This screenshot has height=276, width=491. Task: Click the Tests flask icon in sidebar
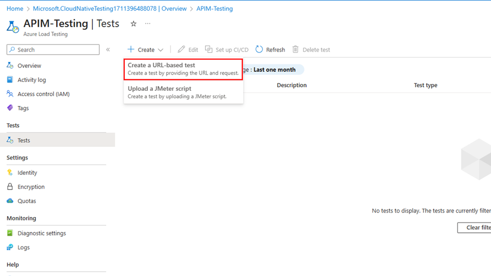click(10, 140)
